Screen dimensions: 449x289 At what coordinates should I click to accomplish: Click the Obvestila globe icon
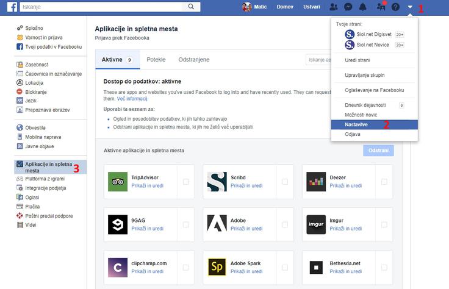click(x=20, y=127)
